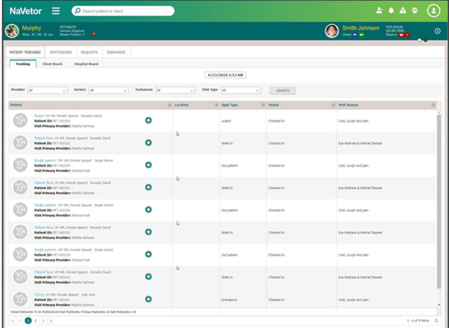Screen dimensions: 449x328
Task: Click the search patient or client field
Action: point(126,11)
